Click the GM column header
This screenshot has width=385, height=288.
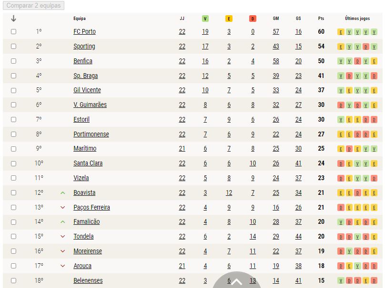click(x=276, y=19)
